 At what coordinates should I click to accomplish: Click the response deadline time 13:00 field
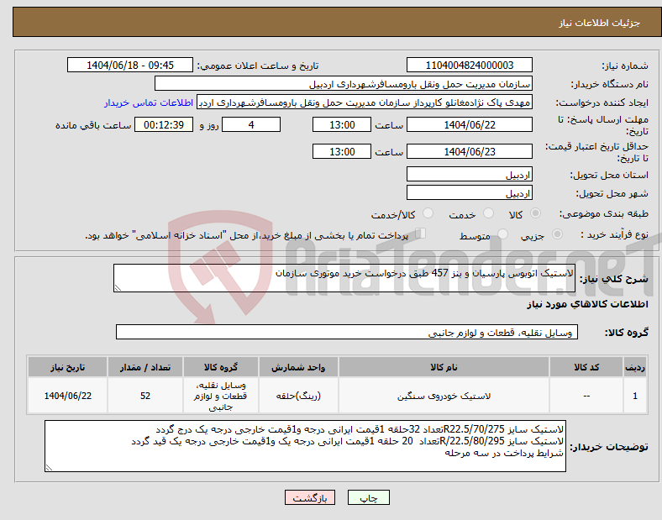point(342,124)
